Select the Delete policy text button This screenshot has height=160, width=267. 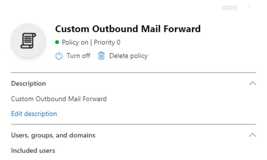point(128,56)
